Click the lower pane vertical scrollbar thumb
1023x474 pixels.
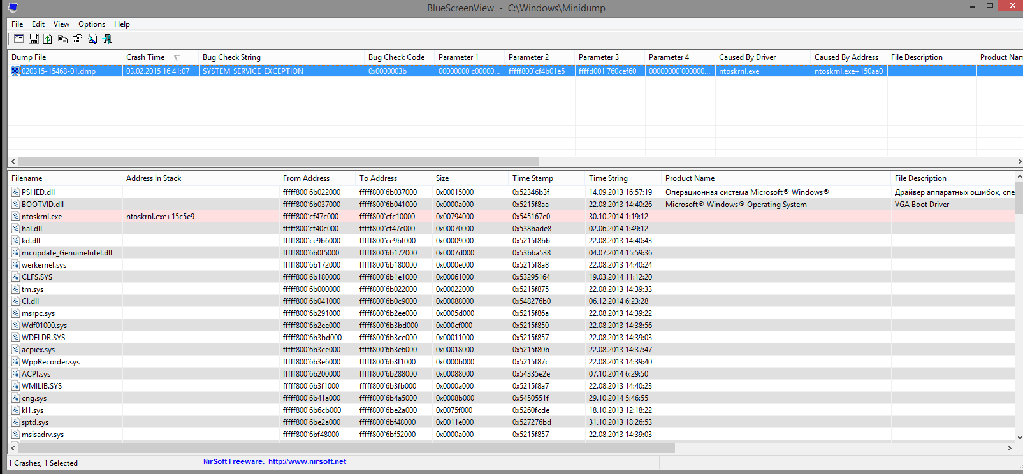pos(1019,197)
